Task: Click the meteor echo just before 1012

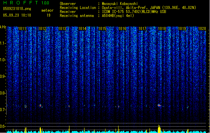Action: pyautogui.click(x=40, y=106)
